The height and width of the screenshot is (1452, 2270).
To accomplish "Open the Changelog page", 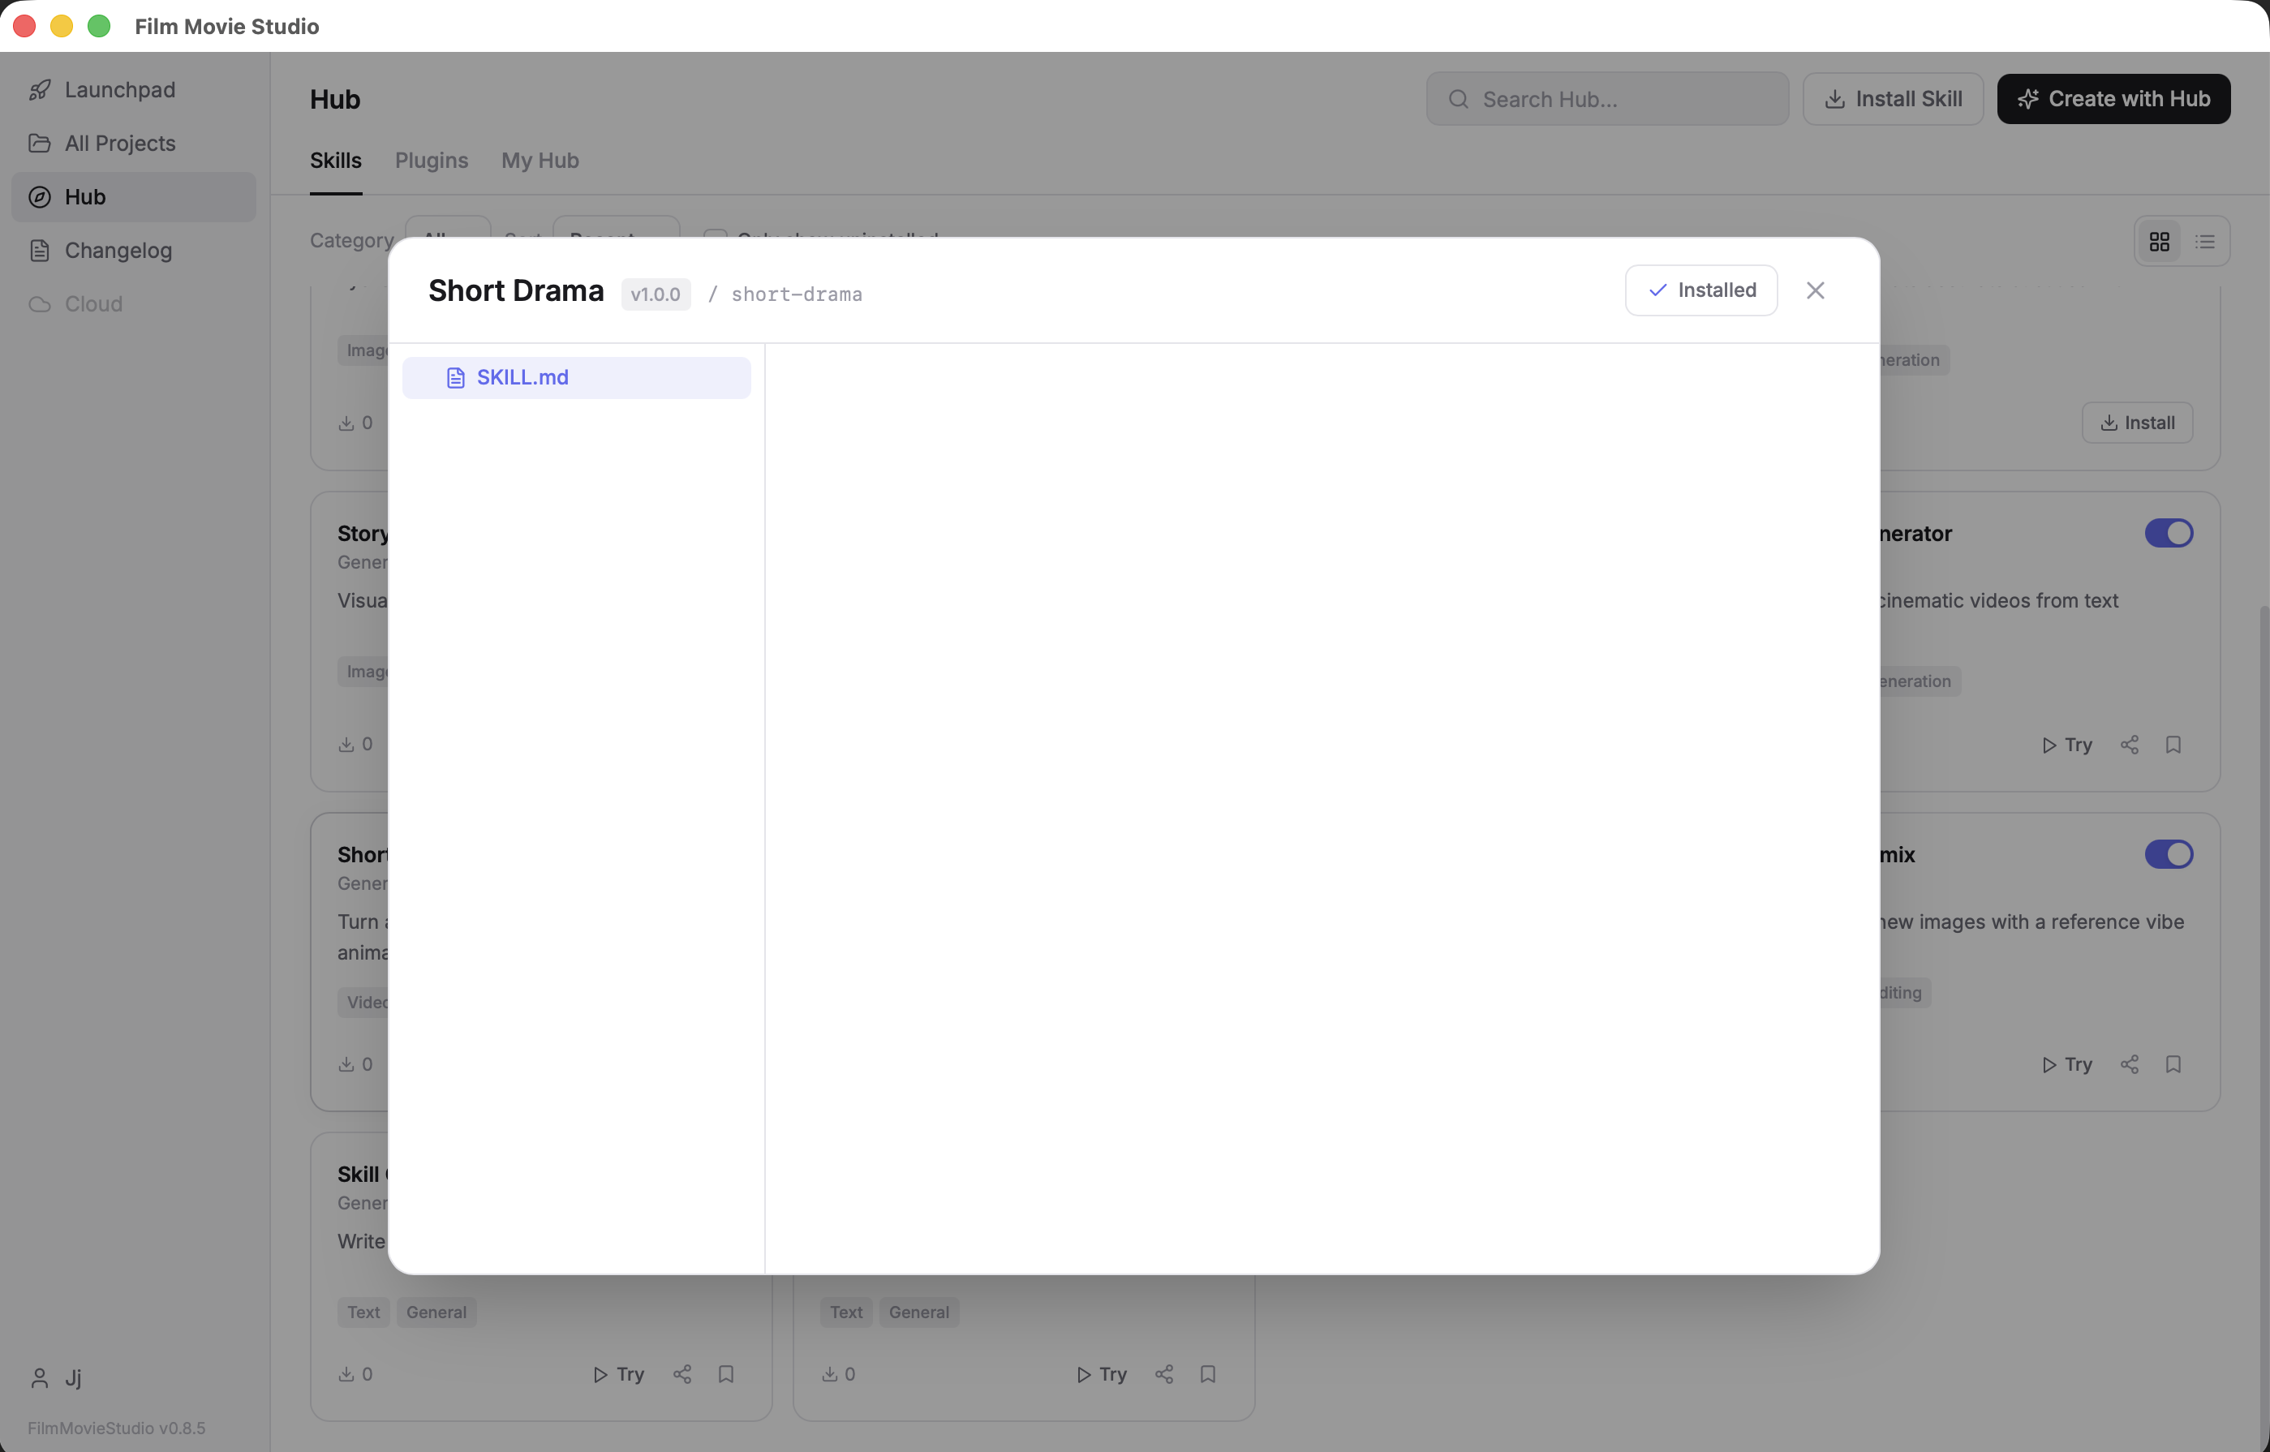I will pos(133,251).
